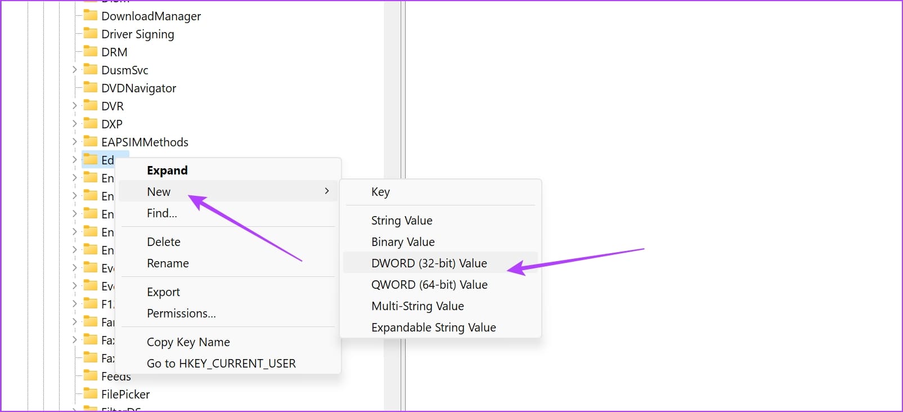Click the DownloadManager folder icon
The width and height of the screenshot is (903, 412).
pos(90,16)
